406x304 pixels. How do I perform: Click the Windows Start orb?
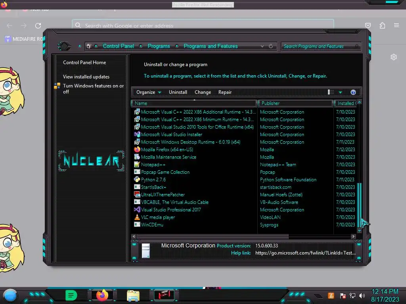tap(10, 295)
